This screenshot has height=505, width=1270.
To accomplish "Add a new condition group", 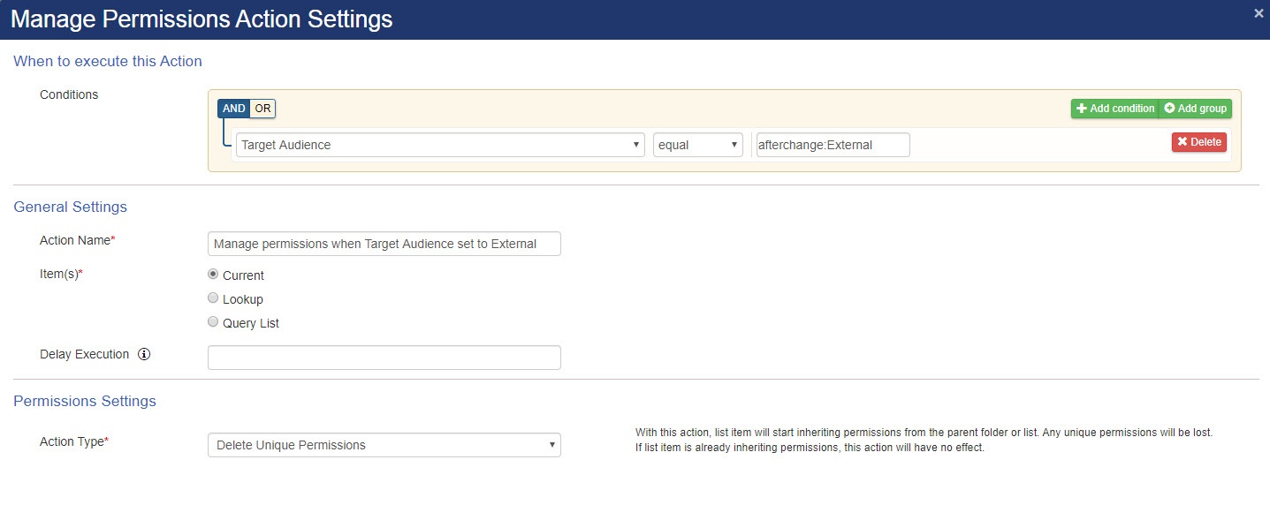I will click(x=1195, y=109).
